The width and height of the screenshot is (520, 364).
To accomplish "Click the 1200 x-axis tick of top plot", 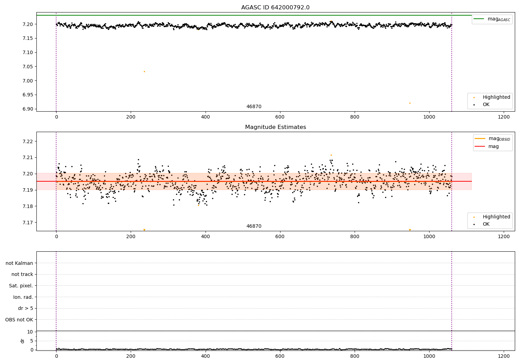I will 504,117.
